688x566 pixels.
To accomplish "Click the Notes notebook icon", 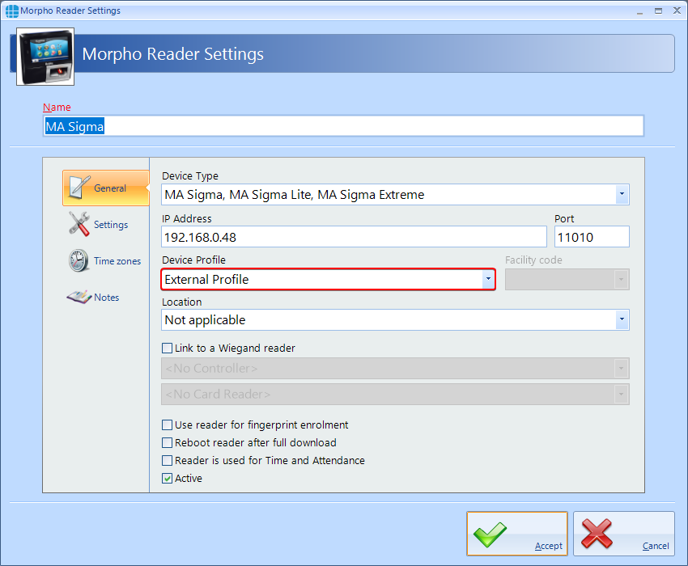I will pos(79,297).
